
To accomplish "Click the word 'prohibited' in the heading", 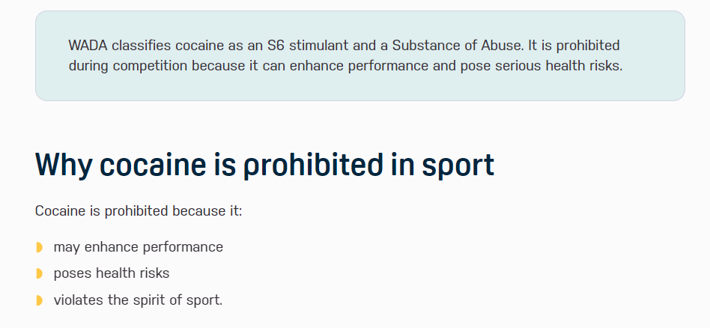I will (313, 165).
